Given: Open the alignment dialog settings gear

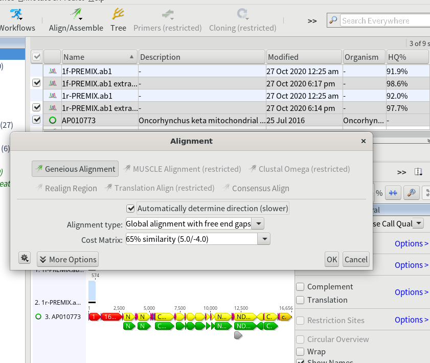Looking at the screenshot, I should pyautogui.click(x=25, y=258).
